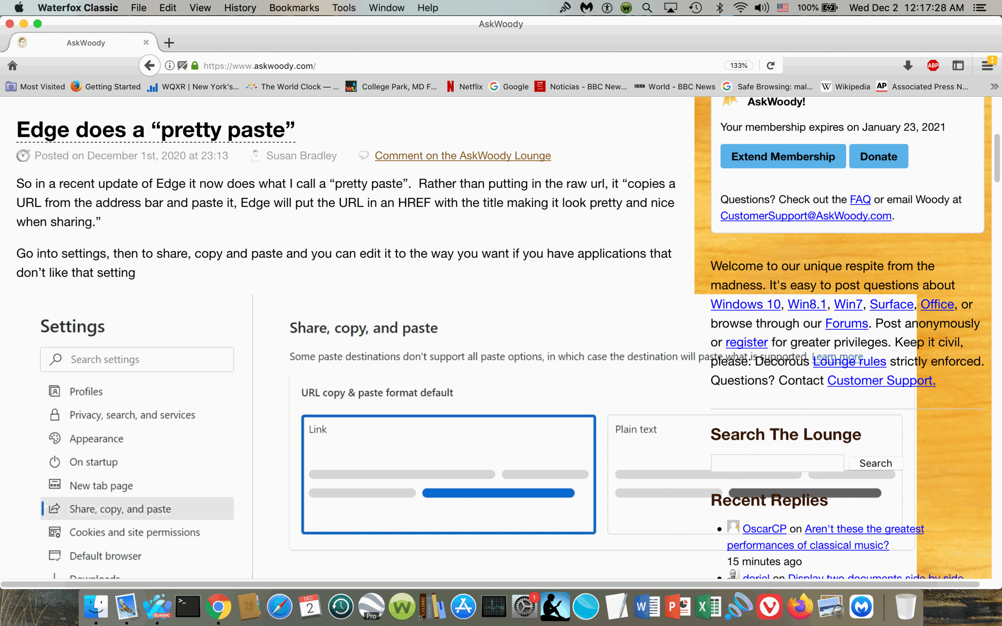Expand the bookmarks overflow chevron
Screen dimensions: 1002x626
pyautogui.click(x=994, y=86)
